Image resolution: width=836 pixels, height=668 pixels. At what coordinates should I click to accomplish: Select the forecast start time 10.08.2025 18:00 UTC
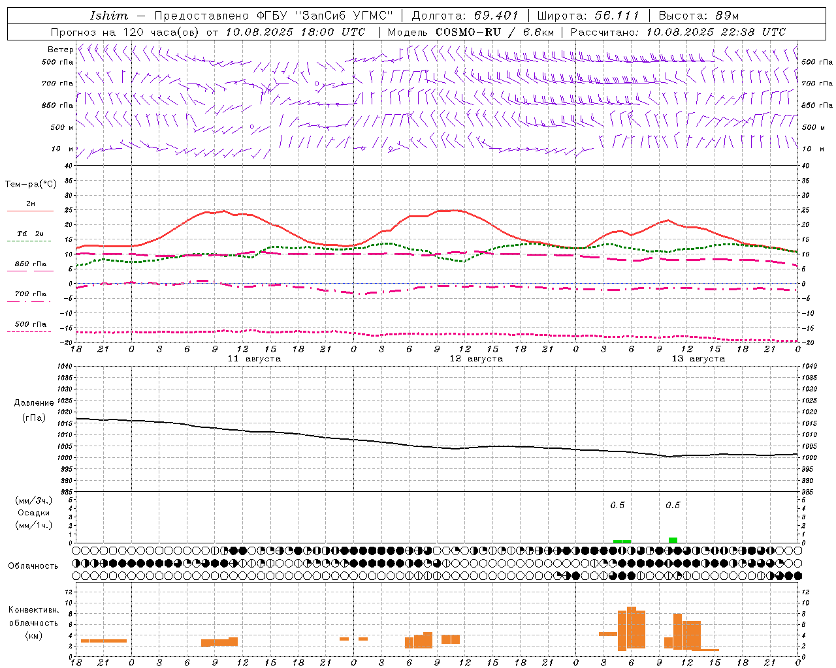[x=296, y=32]
